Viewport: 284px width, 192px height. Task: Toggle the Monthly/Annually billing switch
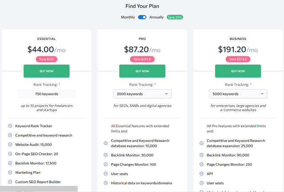pyautogui.click(x=142, y=17)
